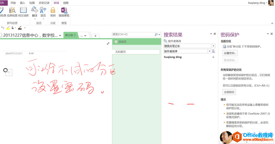Open 链接便笺 linked notes
Viewport: 275px width, 144px height.
click(64, 12)
